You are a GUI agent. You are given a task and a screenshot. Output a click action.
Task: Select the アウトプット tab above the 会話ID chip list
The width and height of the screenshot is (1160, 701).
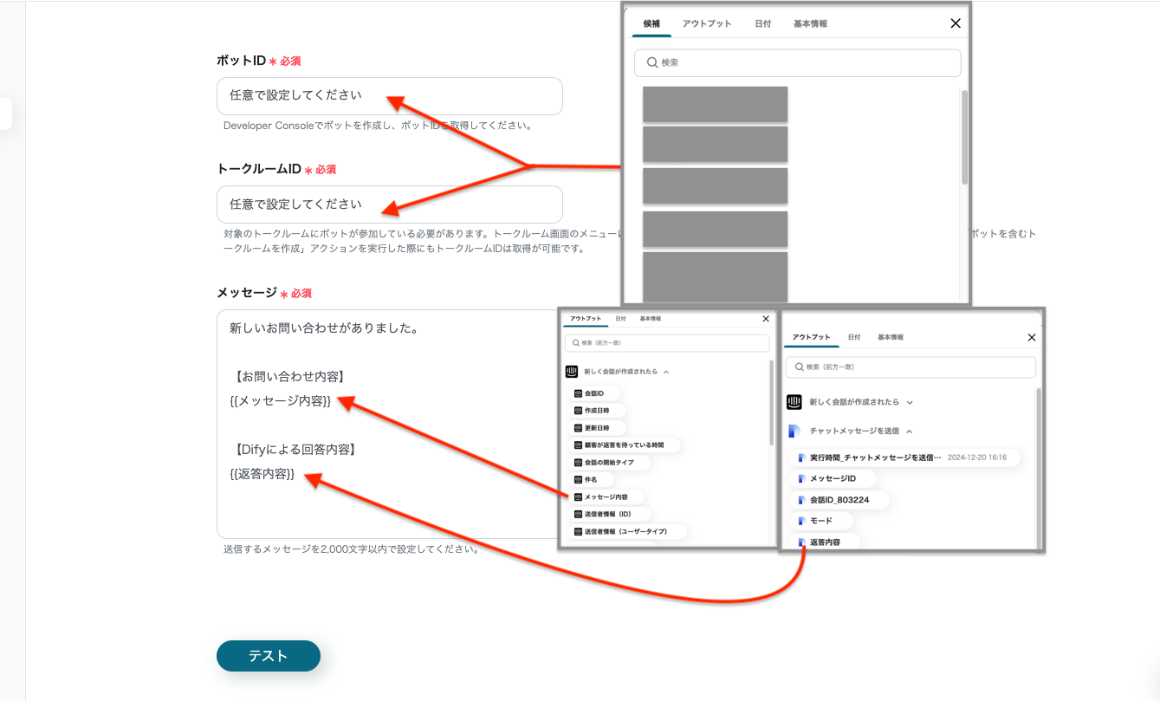pos(586,319)
